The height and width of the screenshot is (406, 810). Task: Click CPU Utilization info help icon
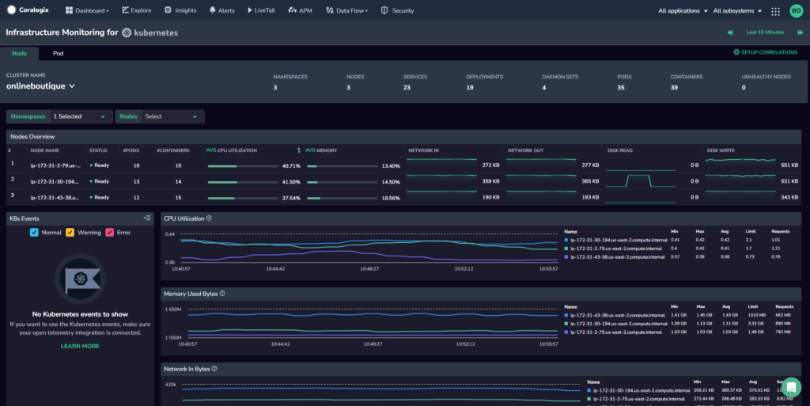[209, 218]
